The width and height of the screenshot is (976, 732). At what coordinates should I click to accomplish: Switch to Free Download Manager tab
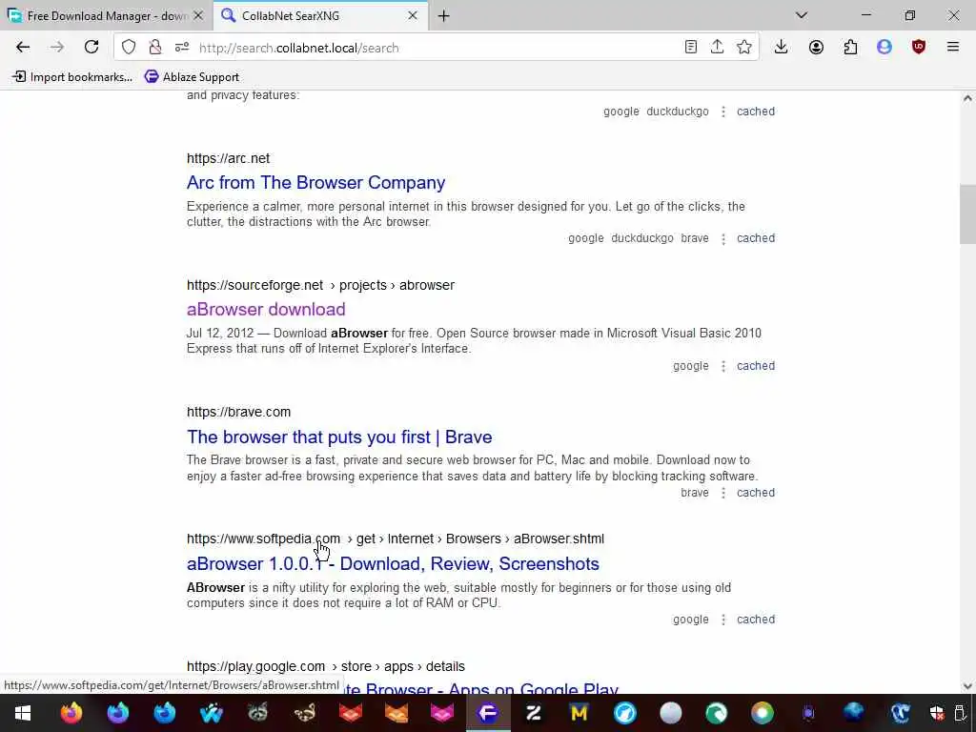tap(107, 16)
